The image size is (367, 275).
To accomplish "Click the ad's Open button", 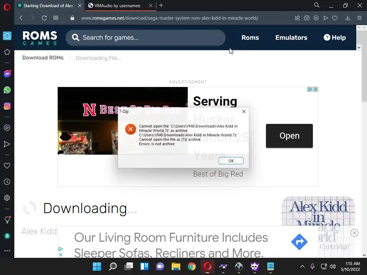I will [289, 136].
